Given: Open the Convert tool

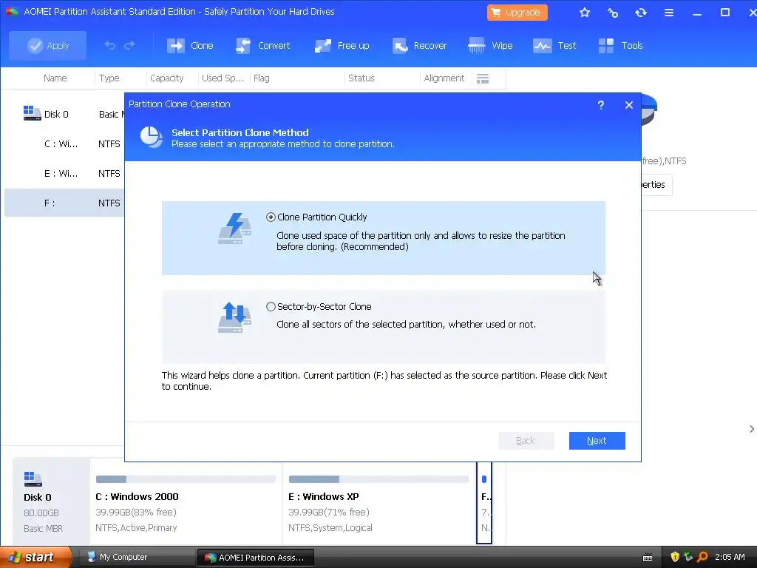Looking at the screenshot, I should (x=262, y=45).
